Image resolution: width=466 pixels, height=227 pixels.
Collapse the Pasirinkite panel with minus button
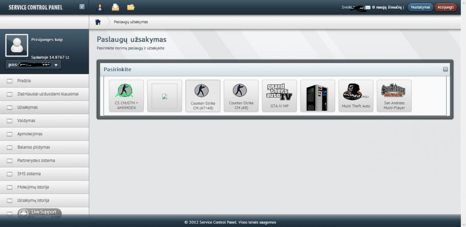(x=445, y=69)
